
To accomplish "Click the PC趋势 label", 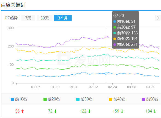I will tap(11, 18).
